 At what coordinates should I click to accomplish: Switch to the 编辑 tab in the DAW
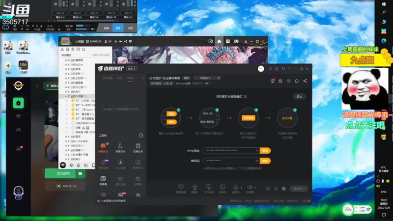tap(107, 28)
